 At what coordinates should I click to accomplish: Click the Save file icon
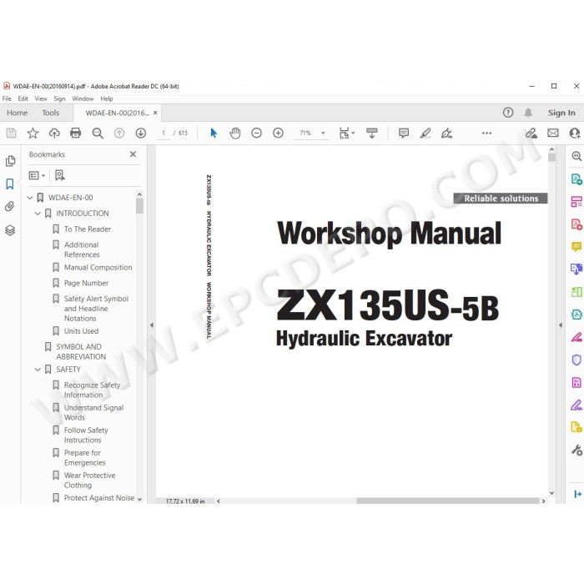11,133
